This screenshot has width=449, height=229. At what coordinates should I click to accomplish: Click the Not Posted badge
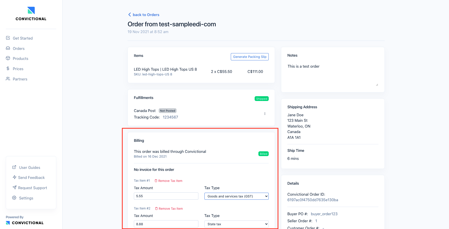[167, 110]
